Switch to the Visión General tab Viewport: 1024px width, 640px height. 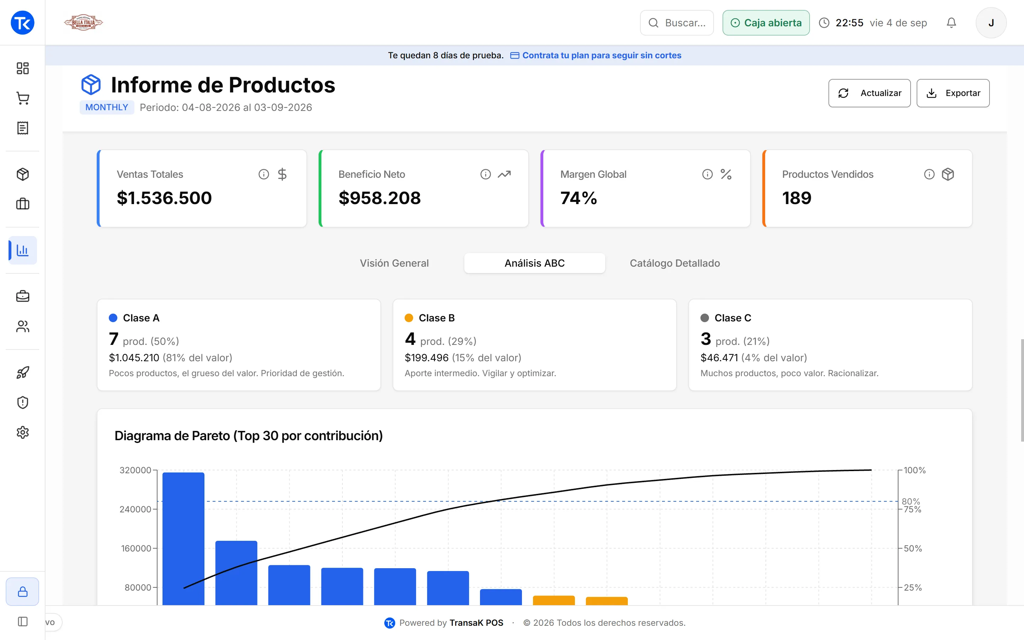pos(394,263)
